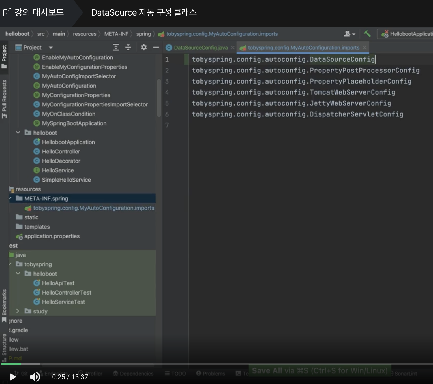Click the static folder icon

[19, 217]
